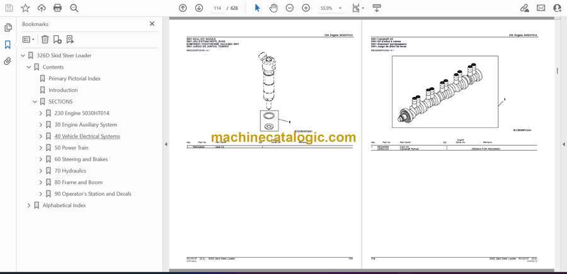This screenshot has height=274, width=567.
Task: Jump to 30 Engine Auxiliary System section
Action: click(86, 125)
